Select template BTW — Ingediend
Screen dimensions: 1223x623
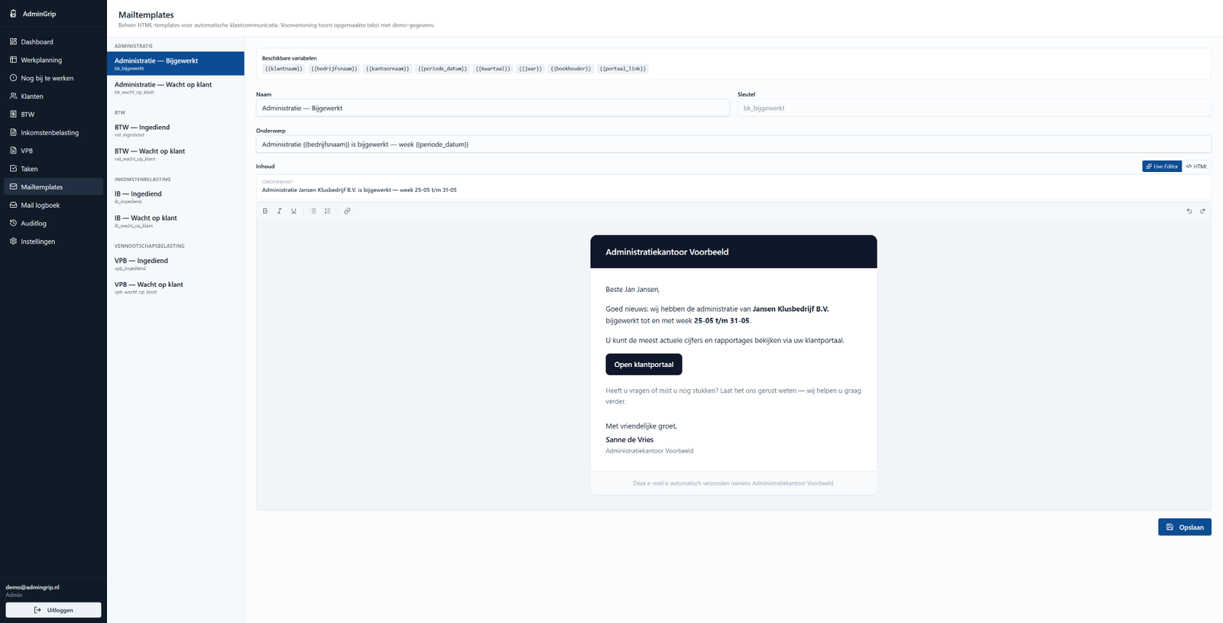pyautogui.click(x=176, y=131)
